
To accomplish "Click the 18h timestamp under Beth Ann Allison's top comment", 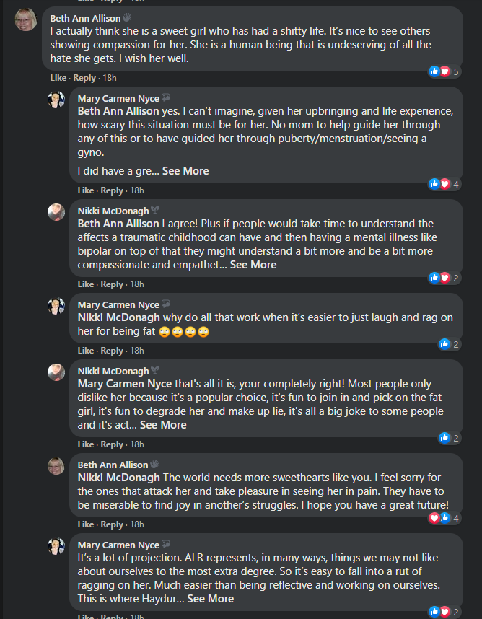I will click(110, 78).
